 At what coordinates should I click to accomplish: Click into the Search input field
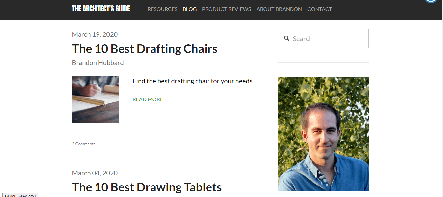pos(328,39)
